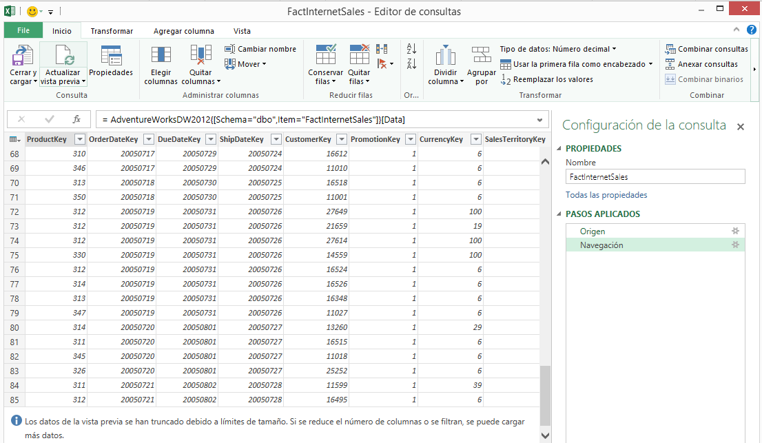Switch to the Transformar tab
Image resolution: width=762 pixels, height=443 pixels.
[x=112, y=31]
